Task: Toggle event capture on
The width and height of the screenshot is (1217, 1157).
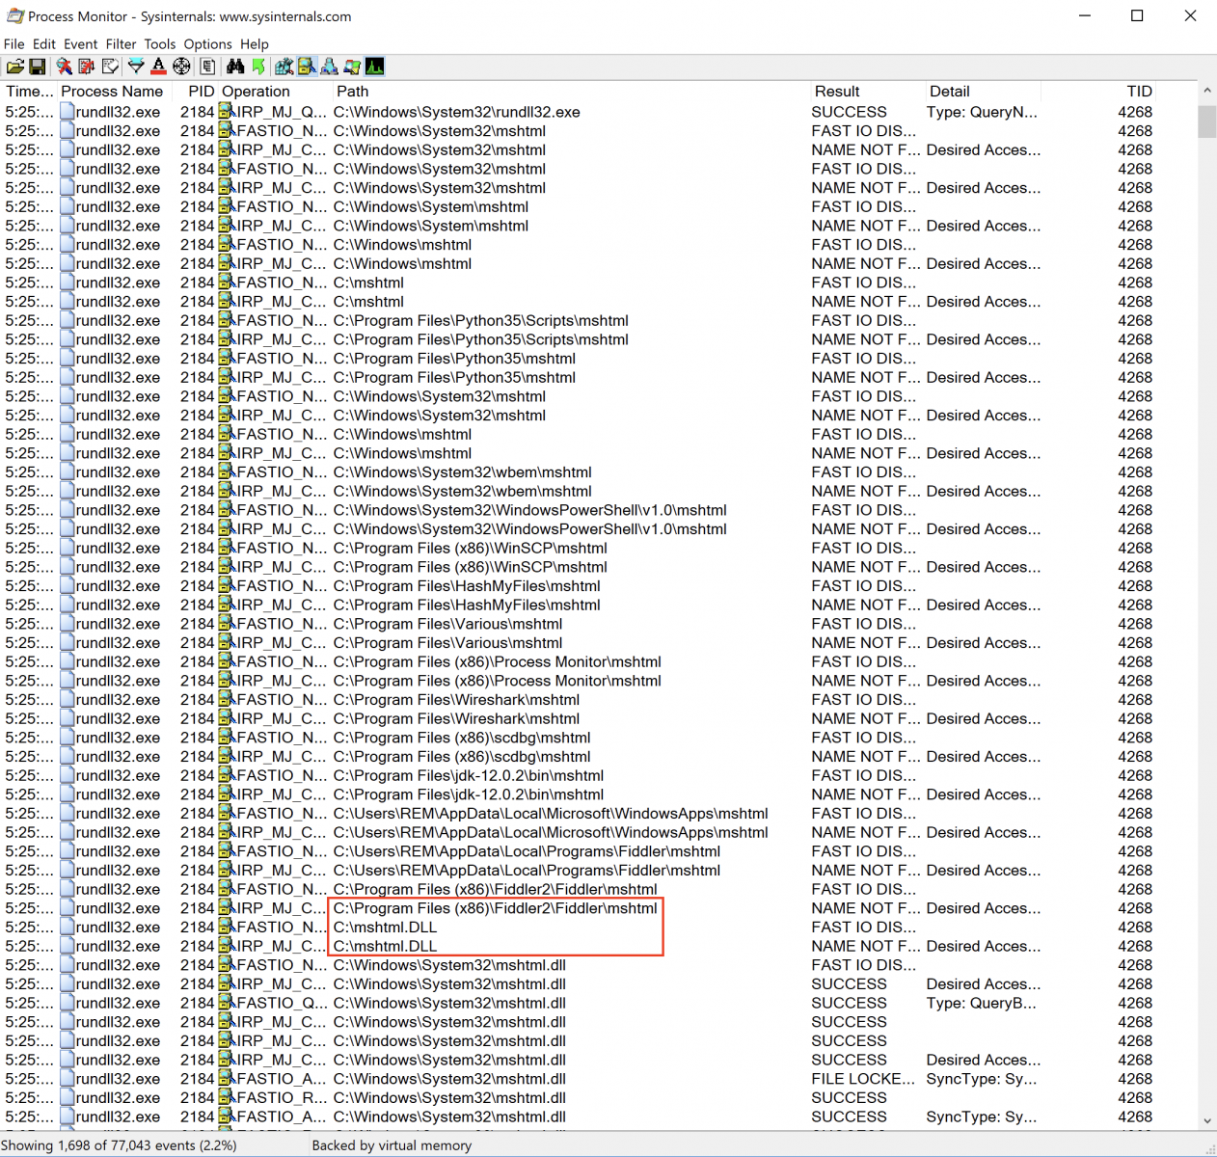Action: point(64,67)
